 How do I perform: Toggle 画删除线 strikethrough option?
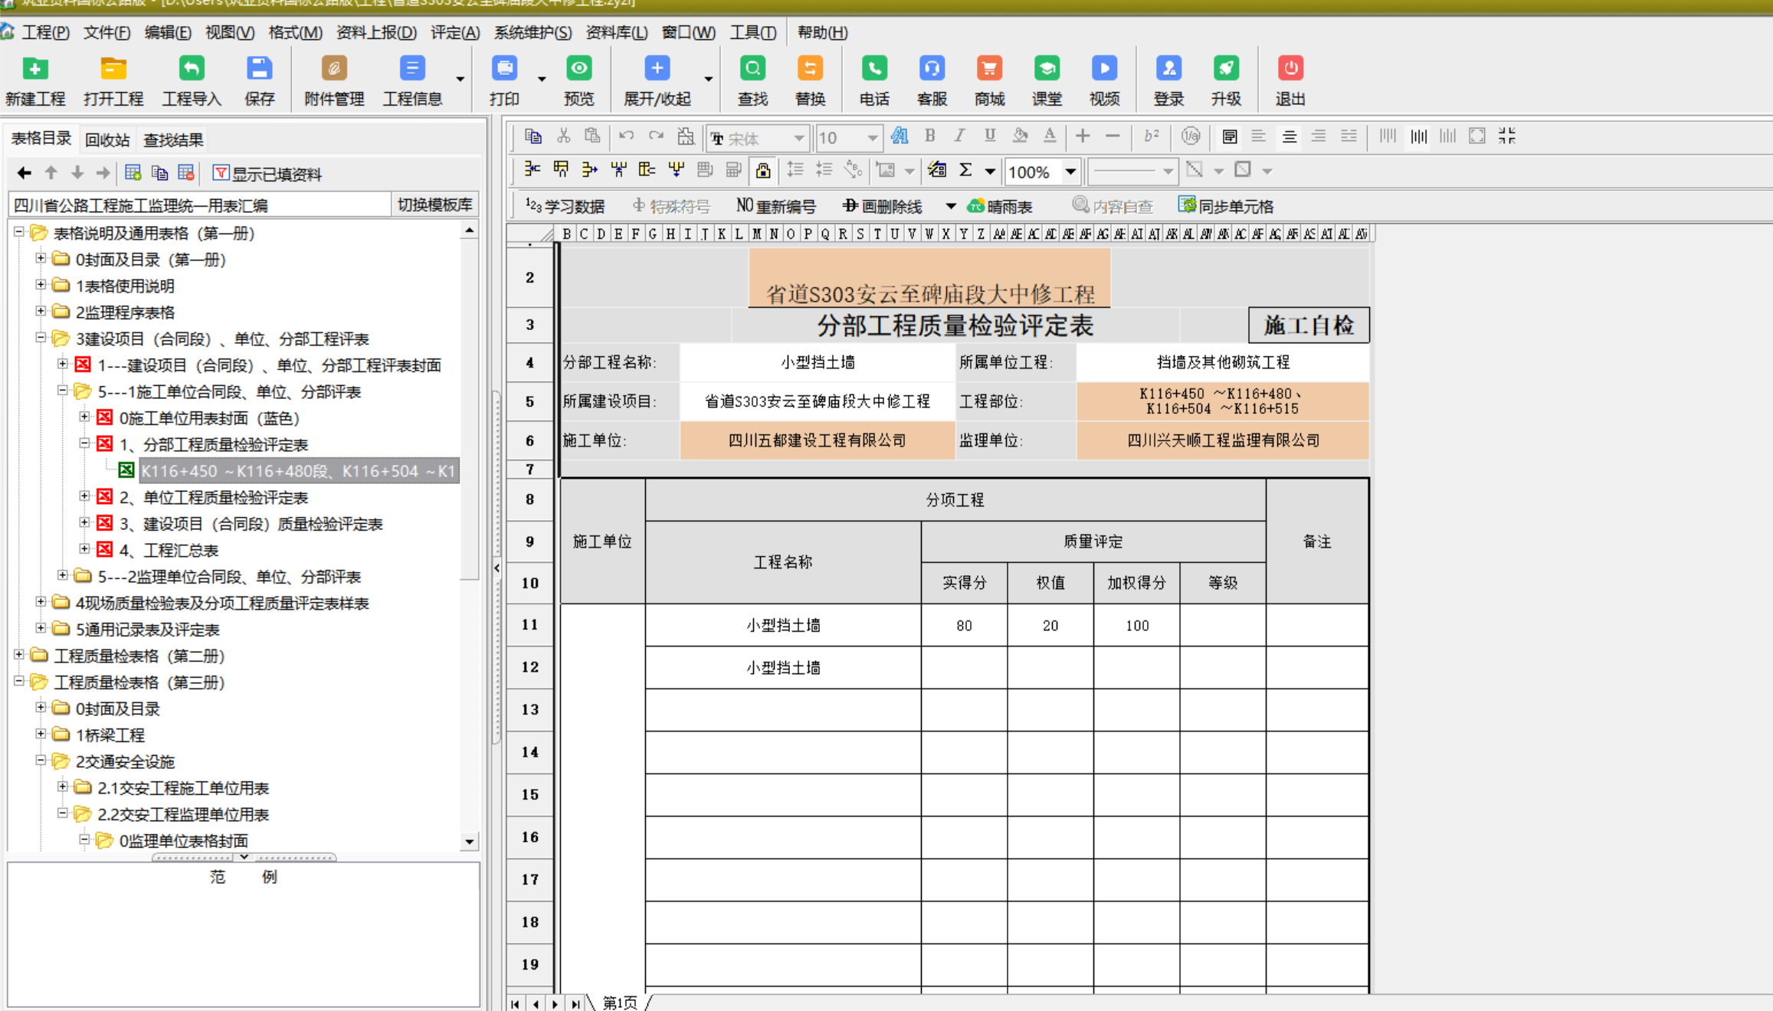point(883,206)
